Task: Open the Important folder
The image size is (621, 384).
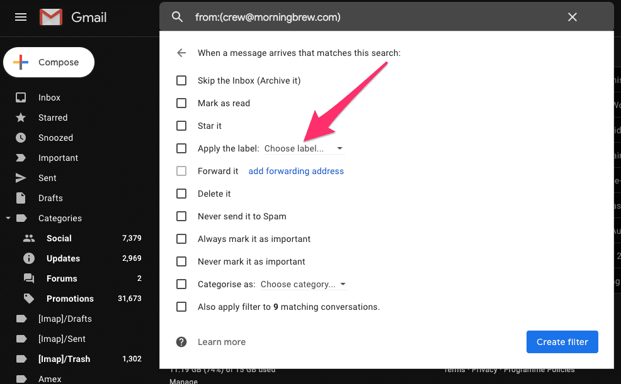Action: [58, 158]
